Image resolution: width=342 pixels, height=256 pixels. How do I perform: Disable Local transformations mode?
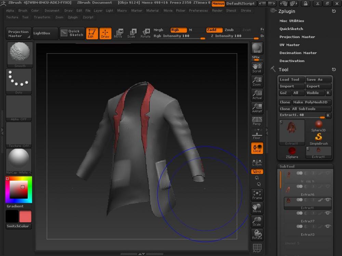(257, 148)
